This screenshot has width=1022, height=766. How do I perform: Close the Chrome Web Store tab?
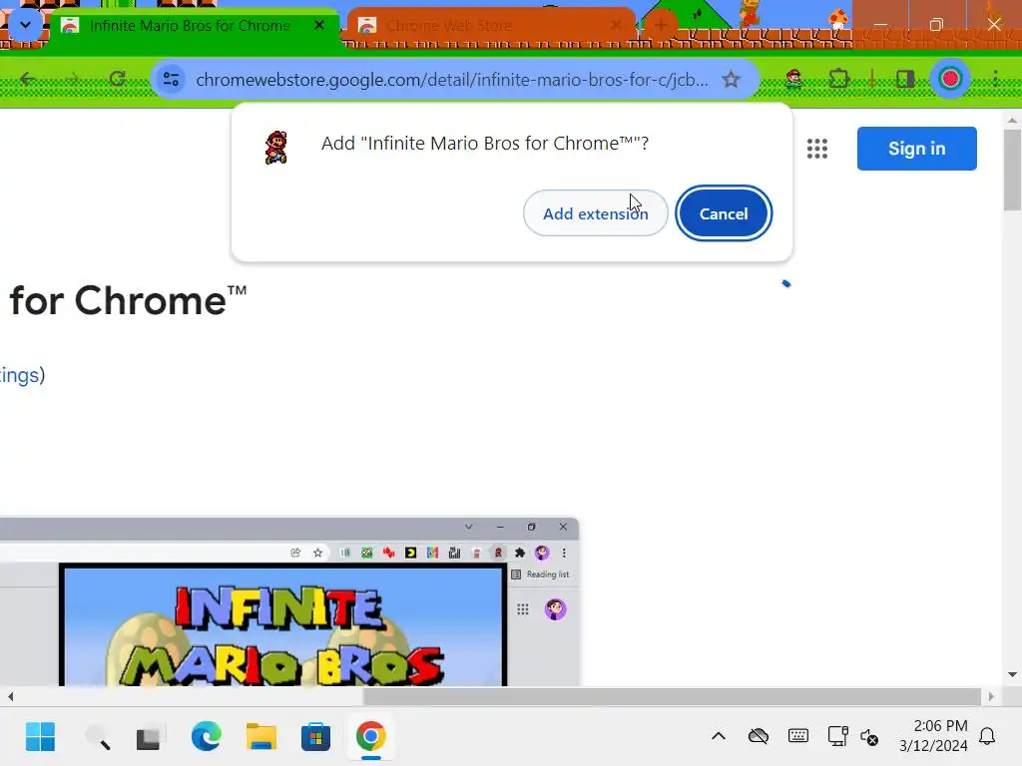[x=616, y=25]
